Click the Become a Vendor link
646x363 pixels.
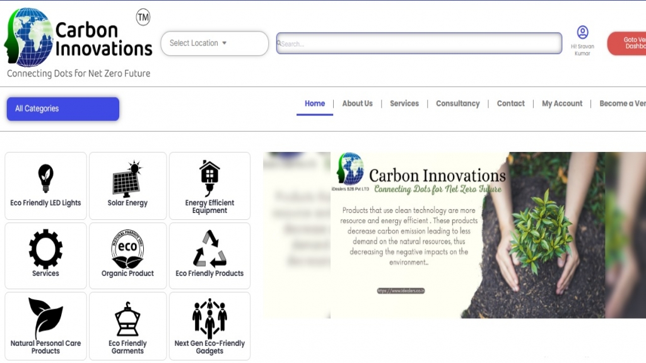coord(623,104)
